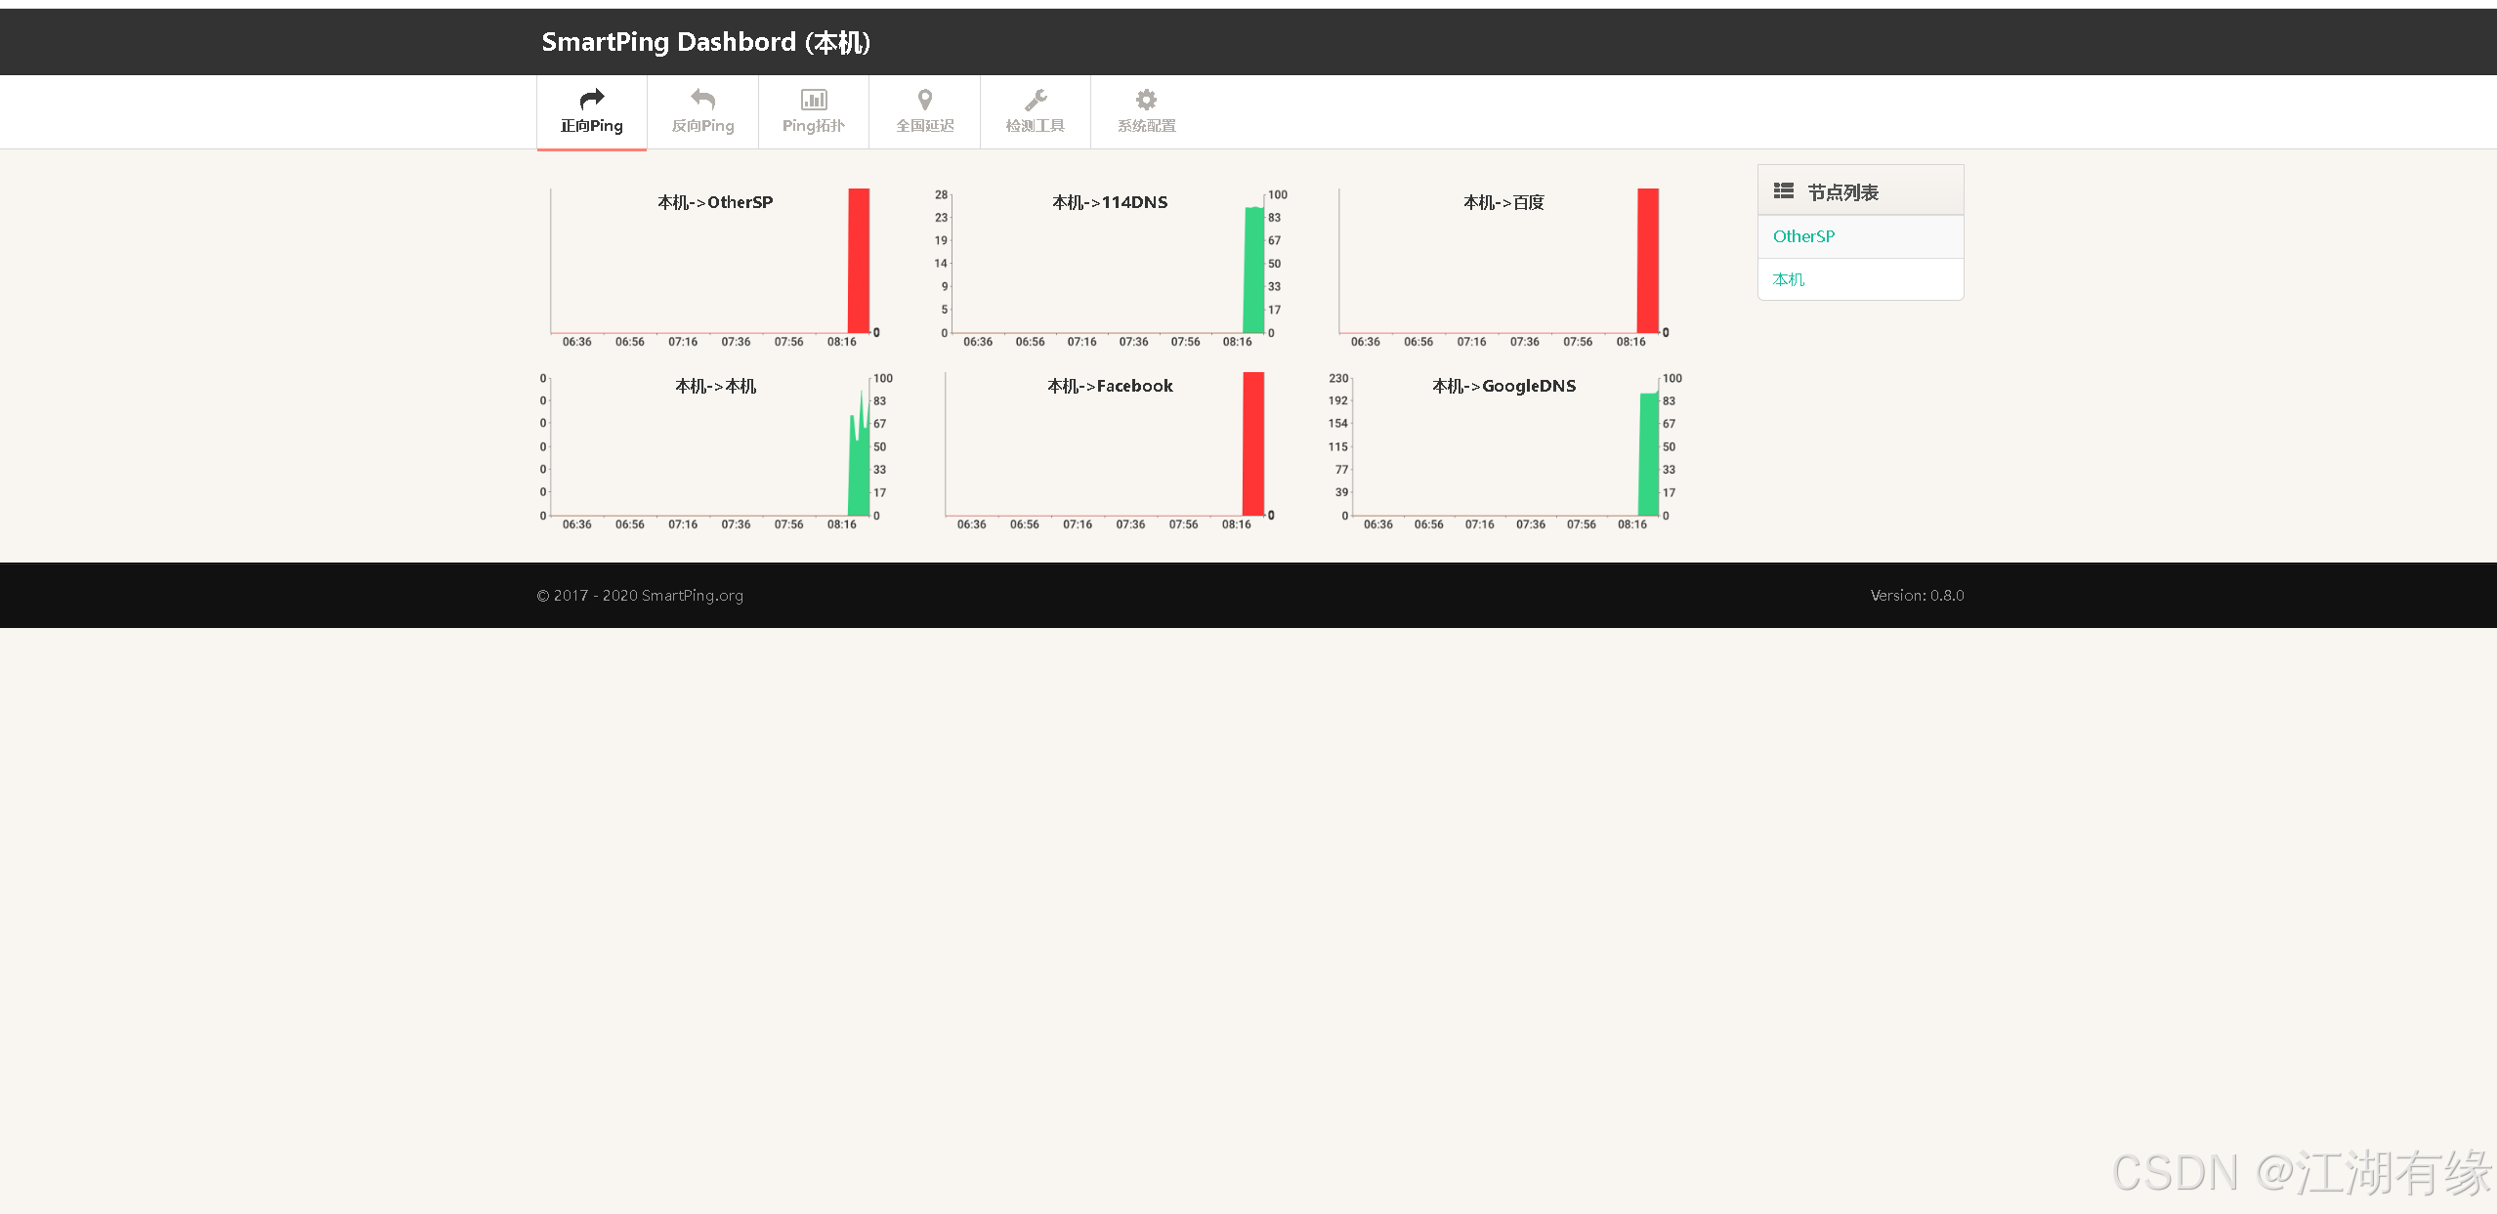Click the map pin icon for 全国延迟
The height and width of the screenshot is (1214, 2497).
click(x=924, y=99)
